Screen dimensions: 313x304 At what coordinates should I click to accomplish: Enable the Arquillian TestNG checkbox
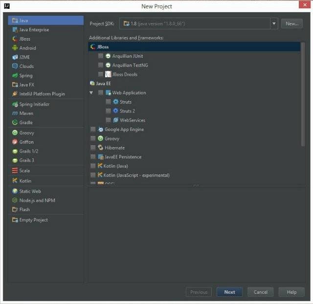(x=101, y=65)
